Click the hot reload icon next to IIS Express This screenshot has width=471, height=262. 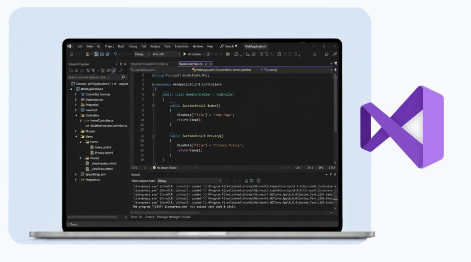pos(208,54)
